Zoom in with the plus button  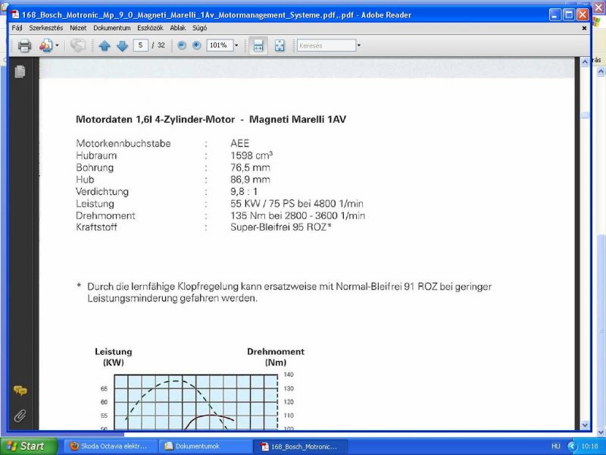(x=197, y=45)
